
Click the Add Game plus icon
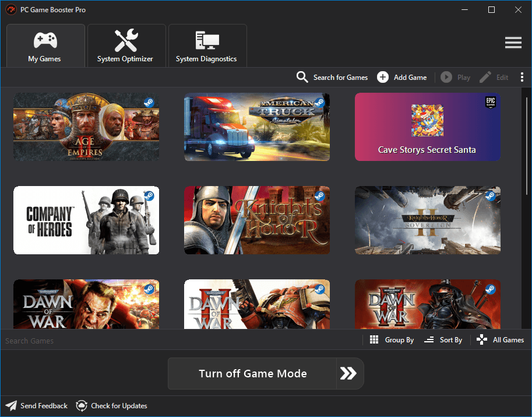pos(382,77)
